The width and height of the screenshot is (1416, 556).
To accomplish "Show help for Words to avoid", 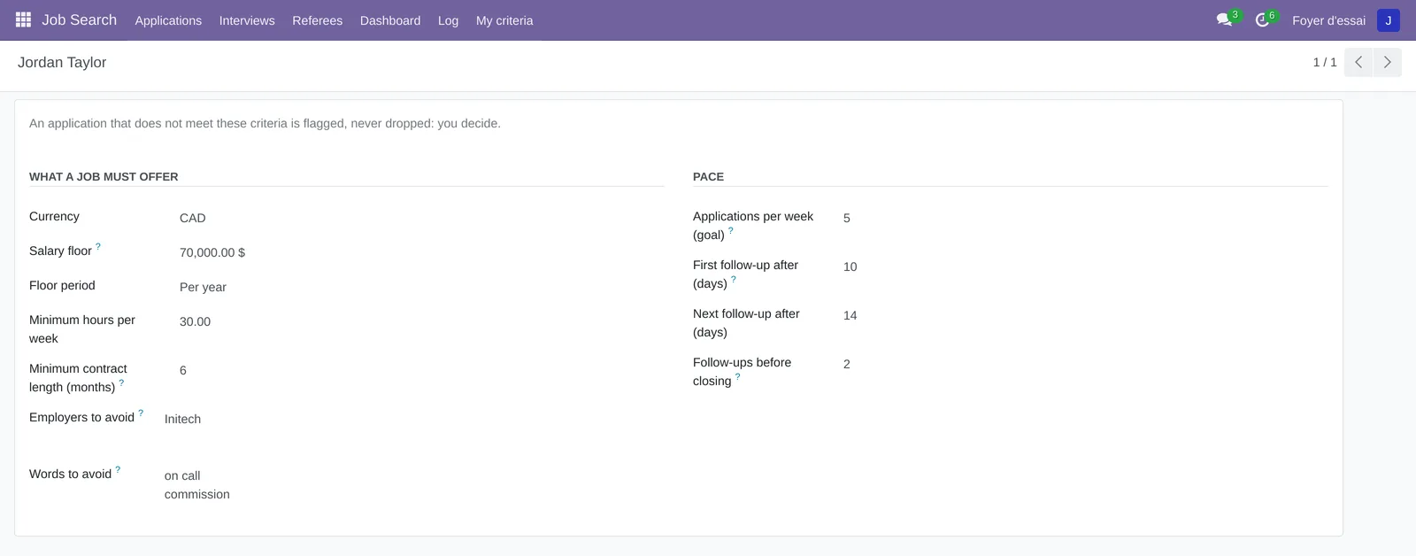I will tap(118, 470).
